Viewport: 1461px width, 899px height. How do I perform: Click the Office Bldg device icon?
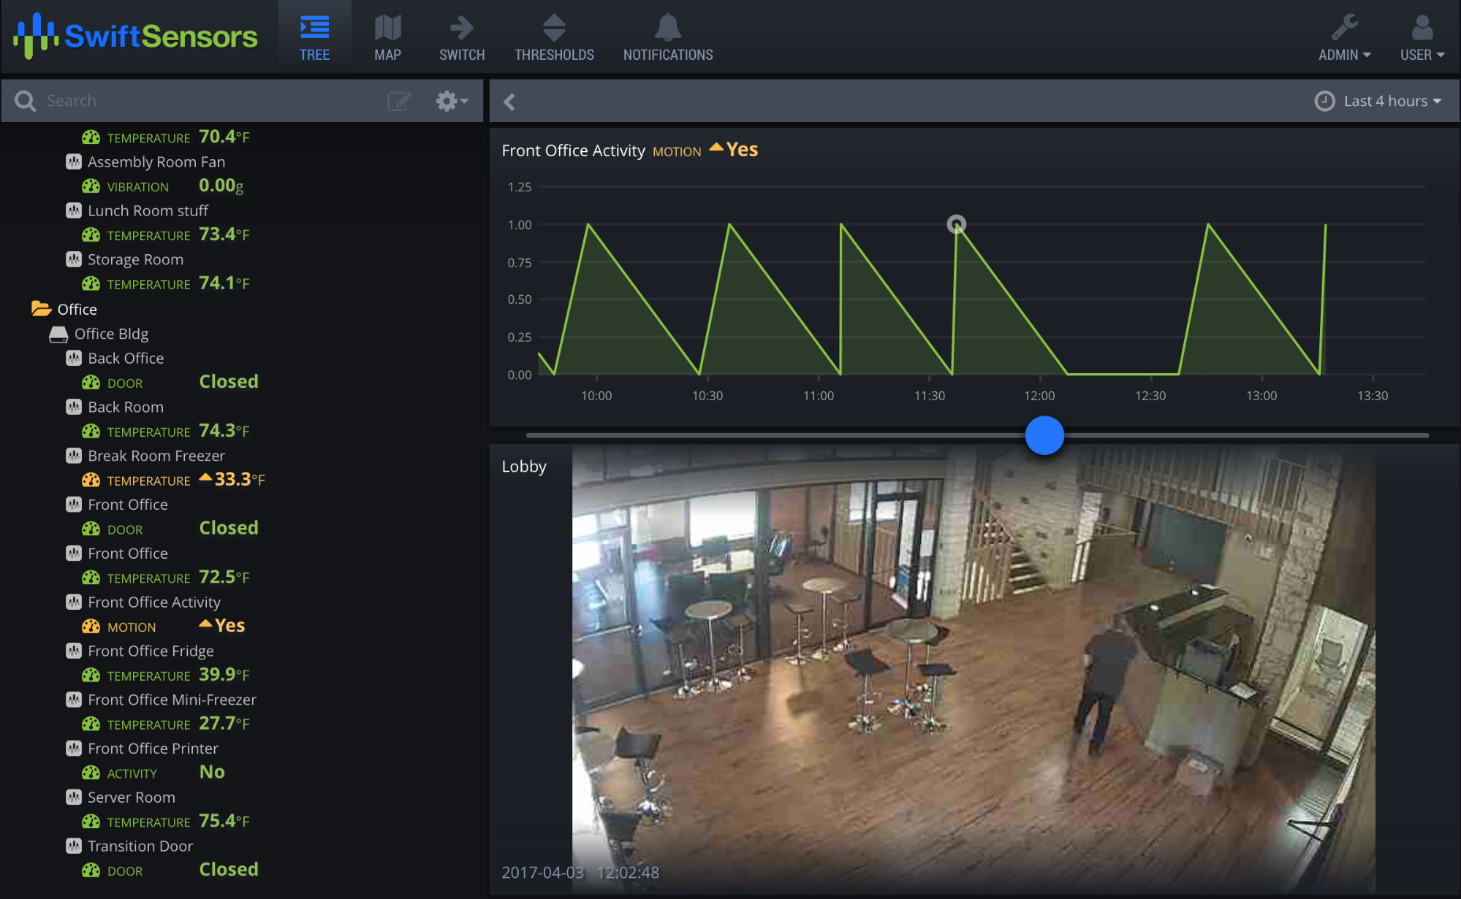coord(58,334)
